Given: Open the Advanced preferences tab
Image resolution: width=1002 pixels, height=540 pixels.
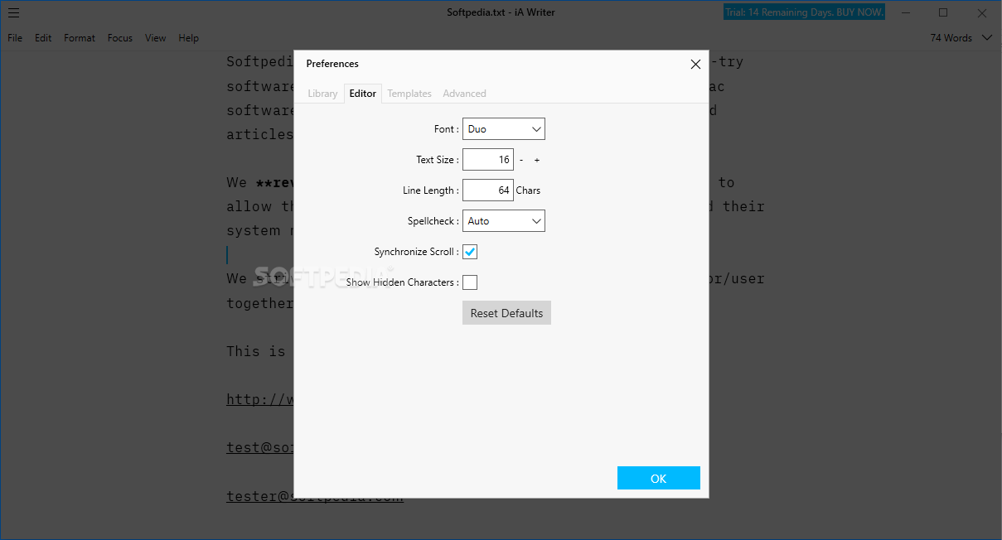Looking at the screenshot, I should tap(464, 94).
